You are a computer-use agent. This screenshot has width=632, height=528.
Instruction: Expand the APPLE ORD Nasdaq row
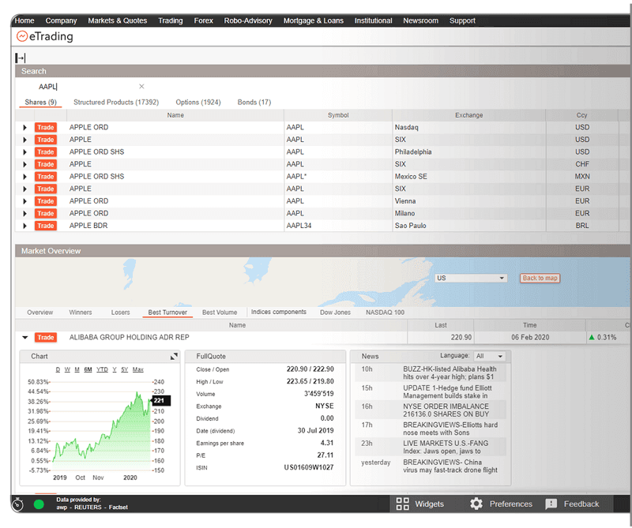pyautogui.click(x=24, y=128)
